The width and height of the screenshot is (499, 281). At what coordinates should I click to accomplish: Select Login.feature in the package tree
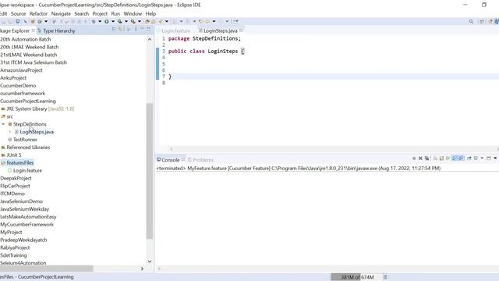[27, 170]
